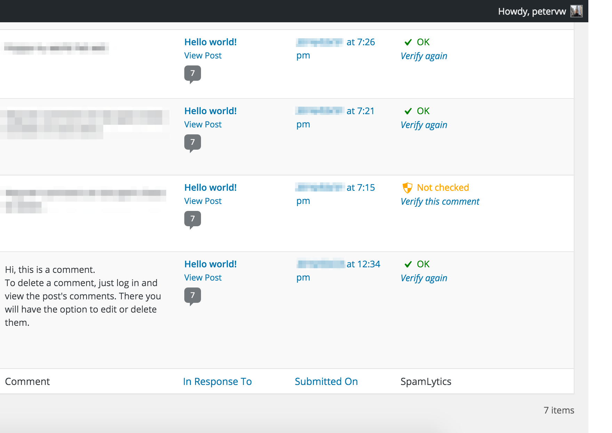The height and width of the screenshot is (433, 612).
Task: Click the green OK checkmark icon at 7:21 row
Action: coord(408,111)
